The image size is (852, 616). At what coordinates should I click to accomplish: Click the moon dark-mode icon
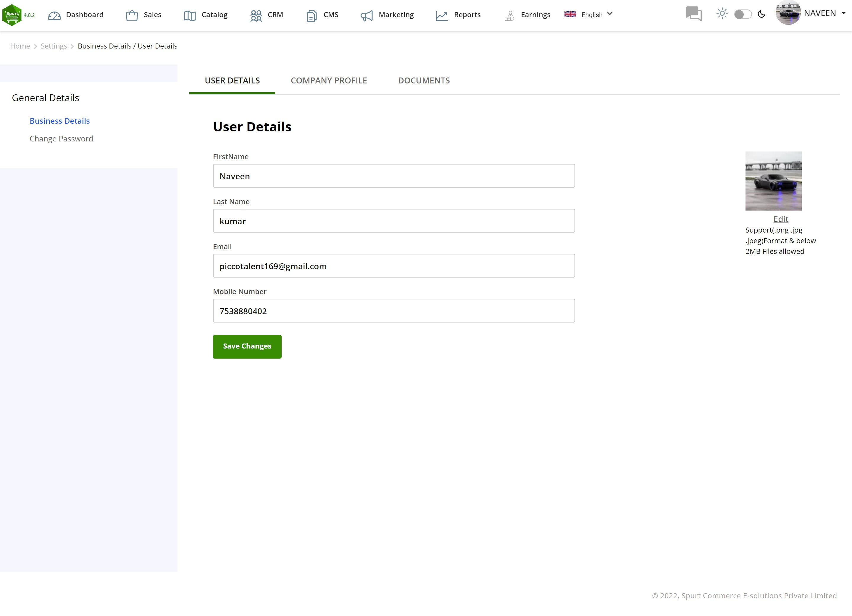[762, 14]
